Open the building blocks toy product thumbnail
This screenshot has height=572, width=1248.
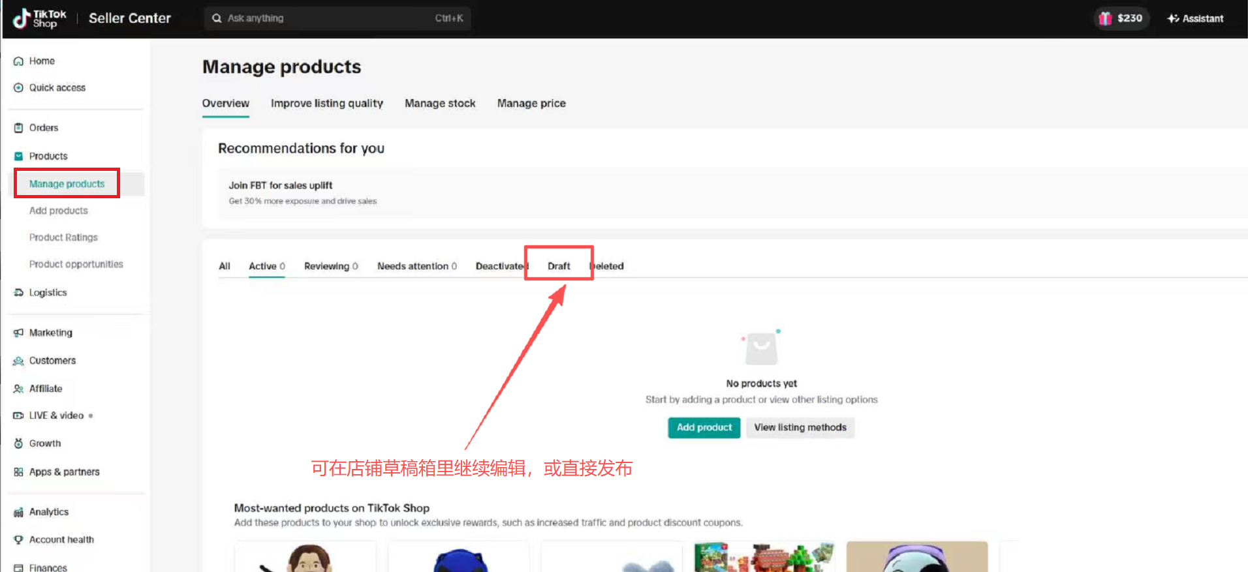tap(764, 556)
